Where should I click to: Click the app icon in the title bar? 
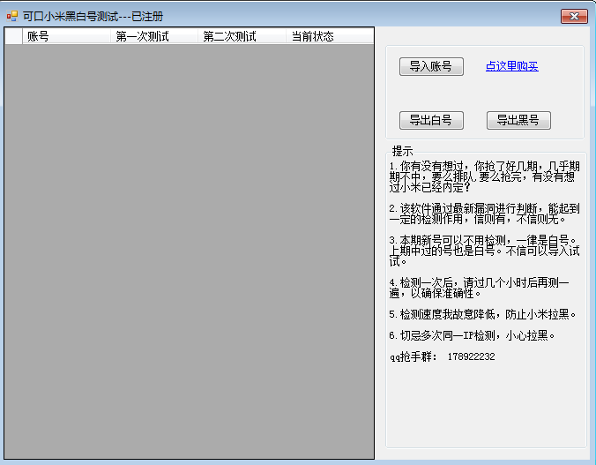pyautogui.click(x=11, y=16)
